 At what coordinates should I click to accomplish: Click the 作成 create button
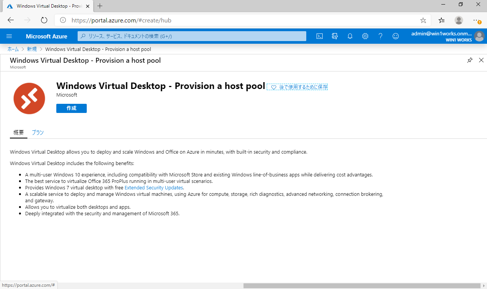point(72,108)
